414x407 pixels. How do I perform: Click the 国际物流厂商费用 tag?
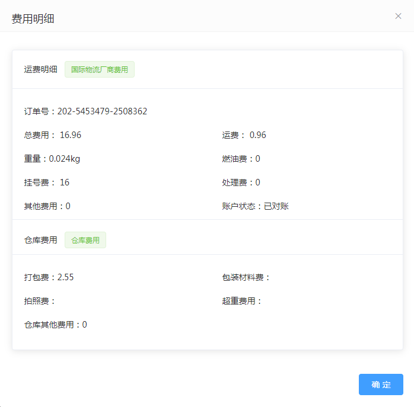point(100,69)
